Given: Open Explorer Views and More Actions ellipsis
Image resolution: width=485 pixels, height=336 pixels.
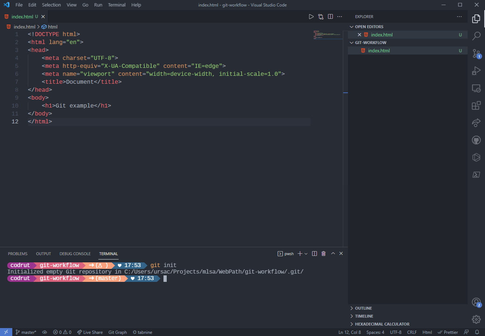Looking at the screenshot, I should coord(459,17).
